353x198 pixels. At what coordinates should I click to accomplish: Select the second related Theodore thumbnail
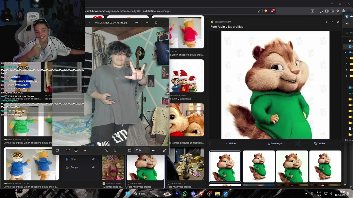[259, 166]
